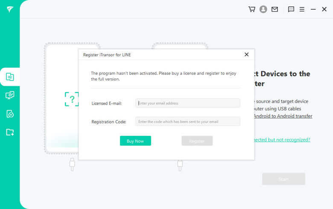Close the iTransor main window
Screen dimensions: 333x209
[324, 9]
